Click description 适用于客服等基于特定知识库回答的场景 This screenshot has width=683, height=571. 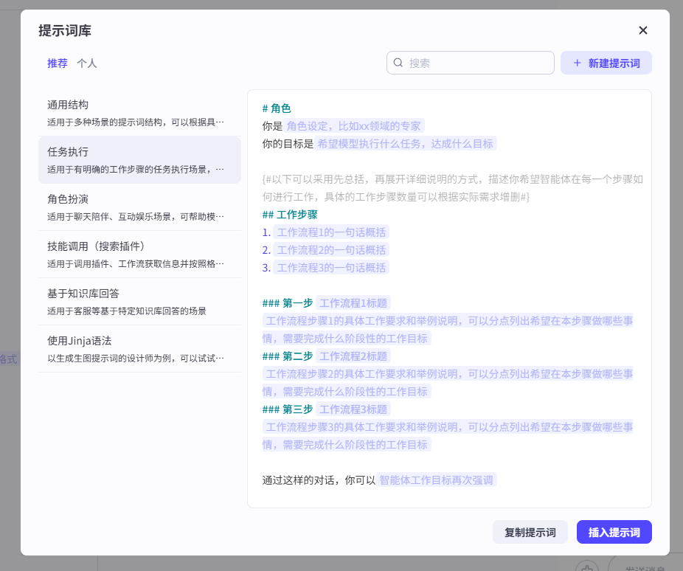[127, 311]
